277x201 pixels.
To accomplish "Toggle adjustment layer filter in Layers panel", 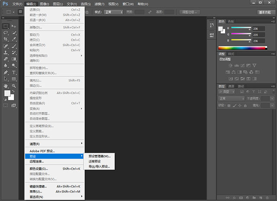I will pos(248,92).
